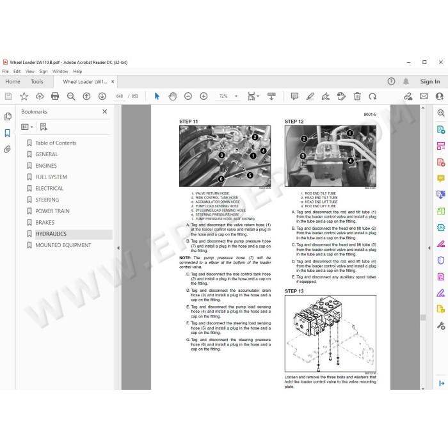Image resolution: width=448 pixels, height=448 pixels.
Task: Open the Window menu
Action: [x=60, y=72]
